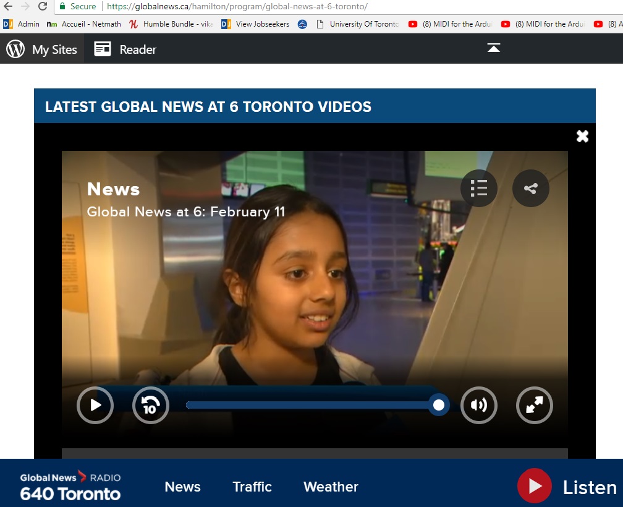623x507 pixels.
Task: Collapse the admin bar arrow
Action: click(x=493, y=48)
